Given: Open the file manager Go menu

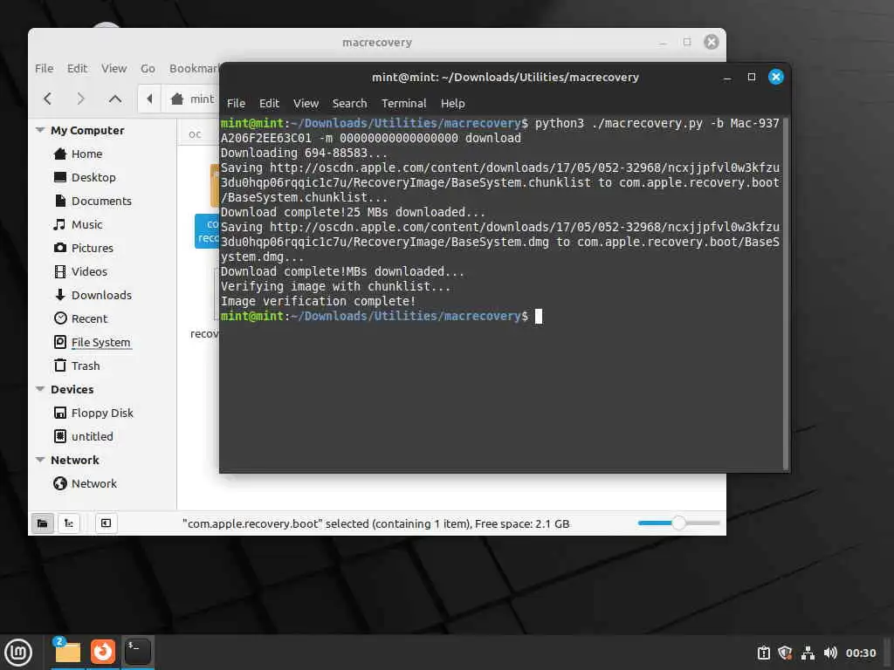Looking at the screenshot, I should pos(148,68).
